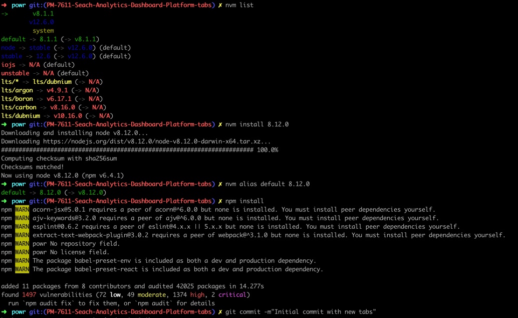518x318 pixels.
Task: Click the git commit command text
Action: [x=301, y=312]
